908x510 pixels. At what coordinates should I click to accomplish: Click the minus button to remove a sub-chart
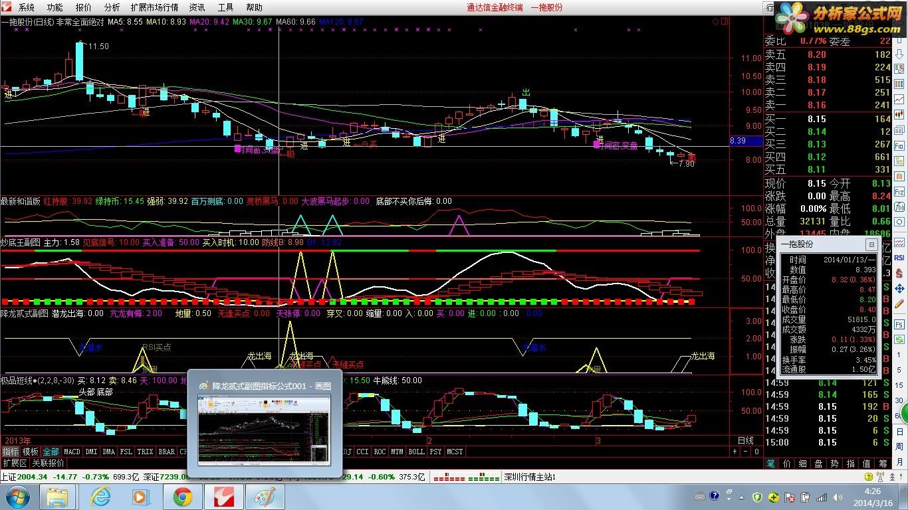click(744, 452)
